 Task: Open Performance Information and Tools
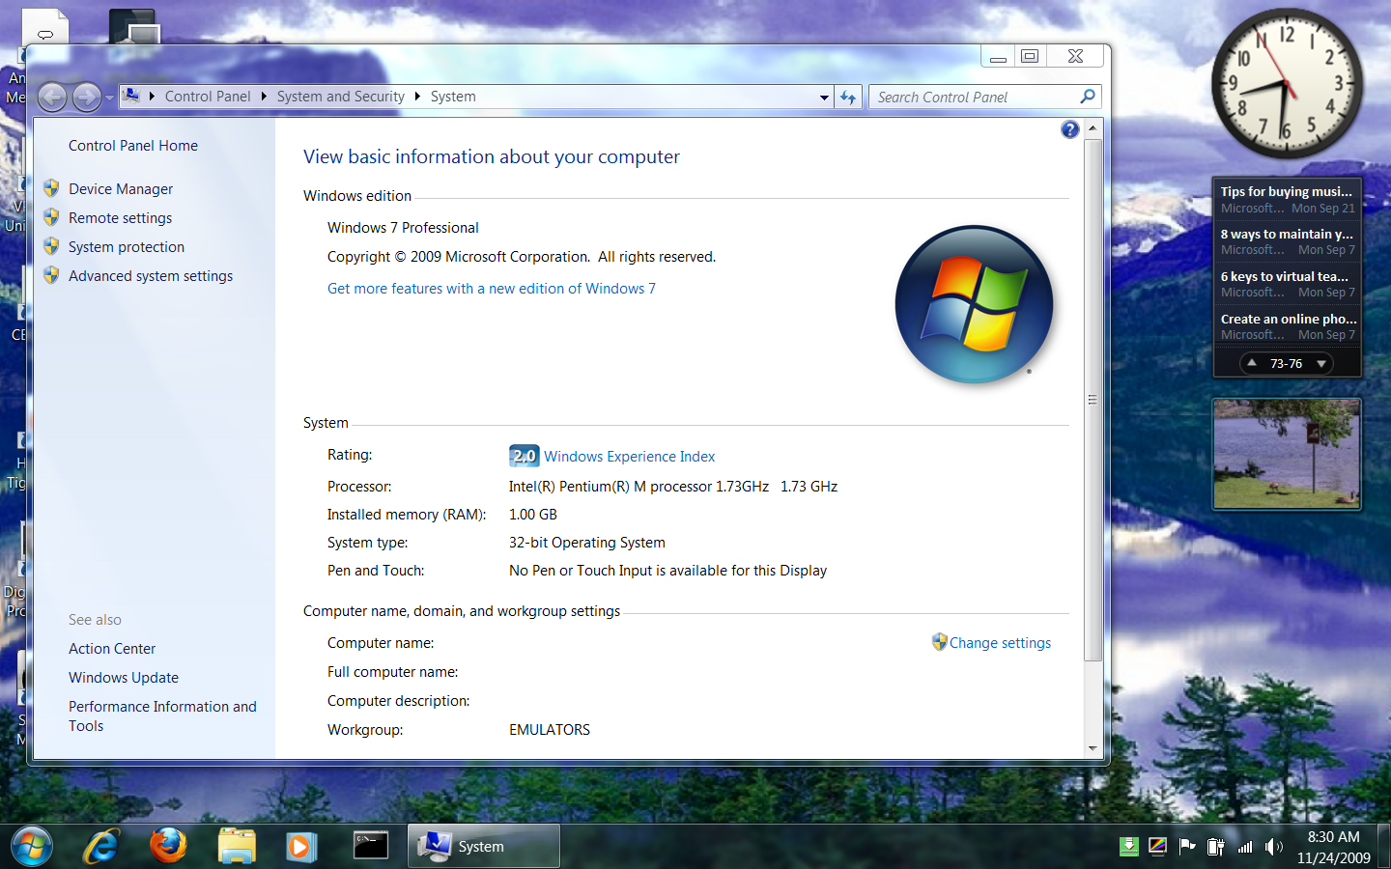(x=162, y=716)
